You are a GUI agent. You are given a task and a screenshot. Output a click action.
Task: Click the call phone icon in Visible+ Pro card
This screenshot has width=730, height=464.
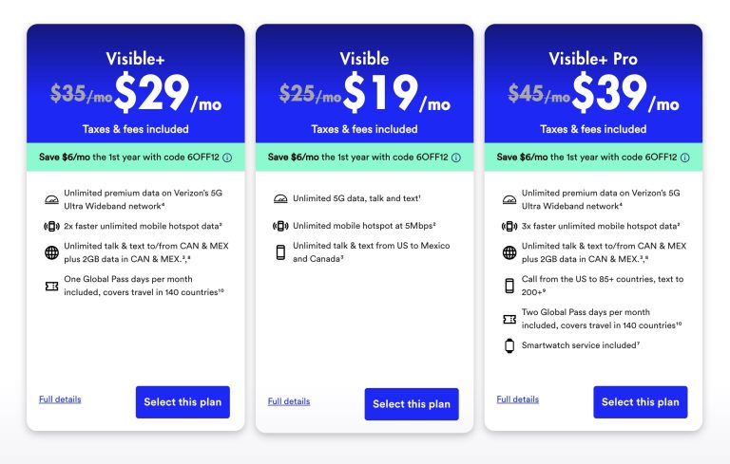pos(509,286)
